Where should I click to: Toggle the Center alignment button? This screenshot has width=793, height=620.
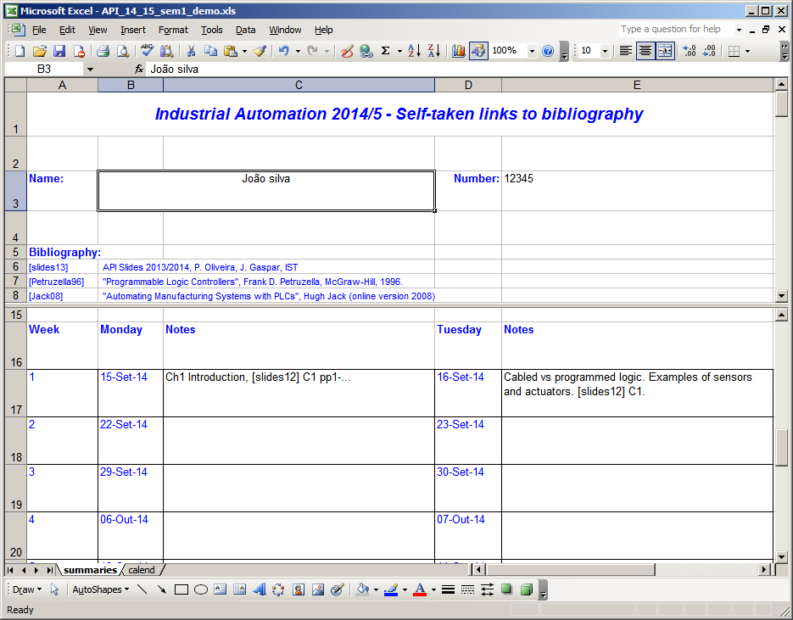coord(645,51)
